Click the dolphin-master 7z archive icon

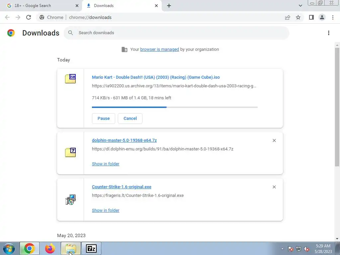click(x=70, y=152)
